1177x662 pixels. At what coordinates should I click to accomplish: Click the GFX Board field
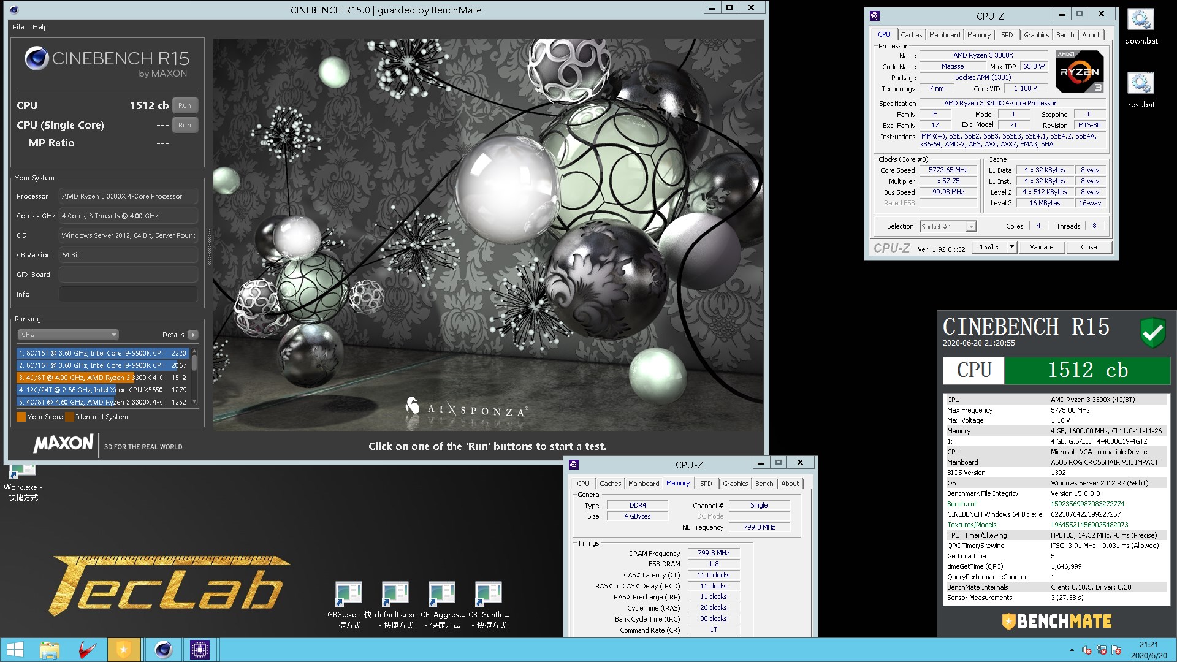pyautogui.click(x=128, y=275)
